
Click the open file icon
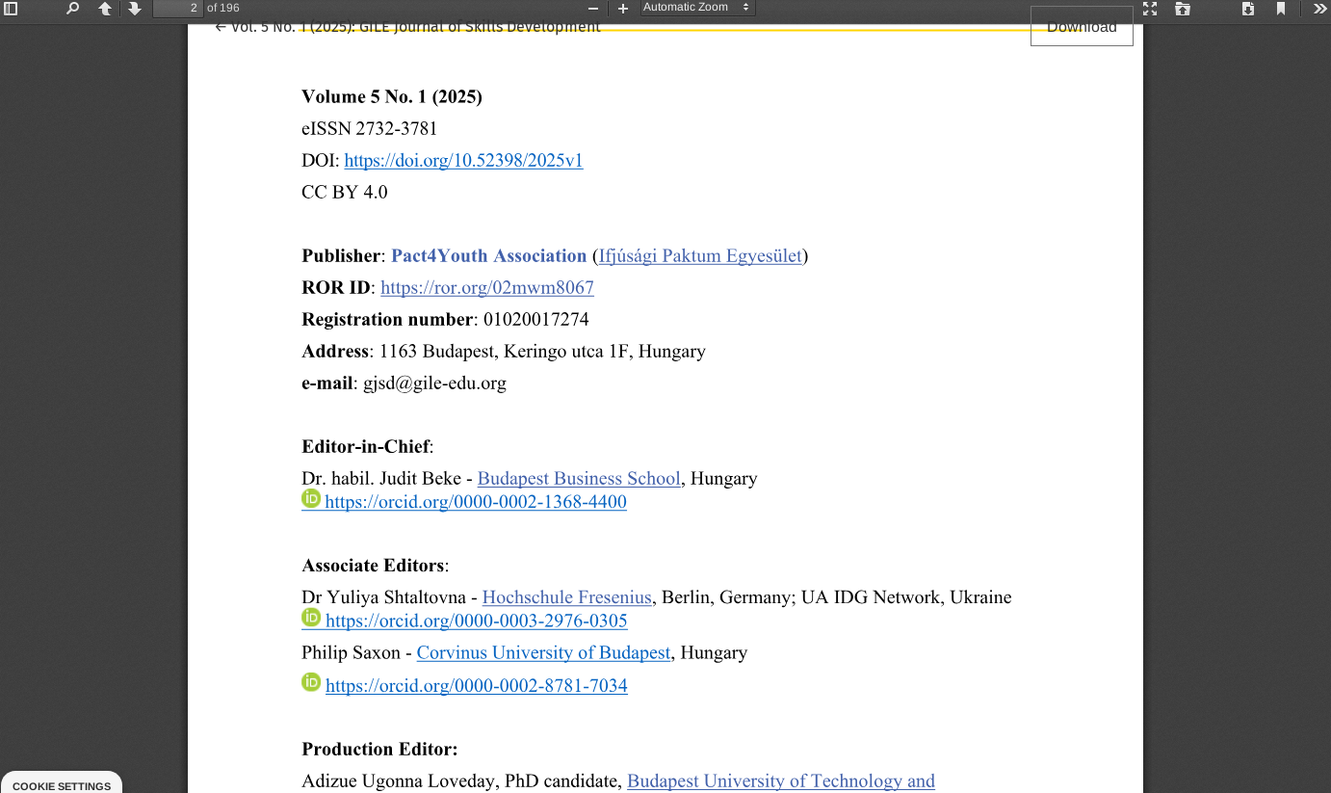pyautogui.click(x=1183, y=9)
